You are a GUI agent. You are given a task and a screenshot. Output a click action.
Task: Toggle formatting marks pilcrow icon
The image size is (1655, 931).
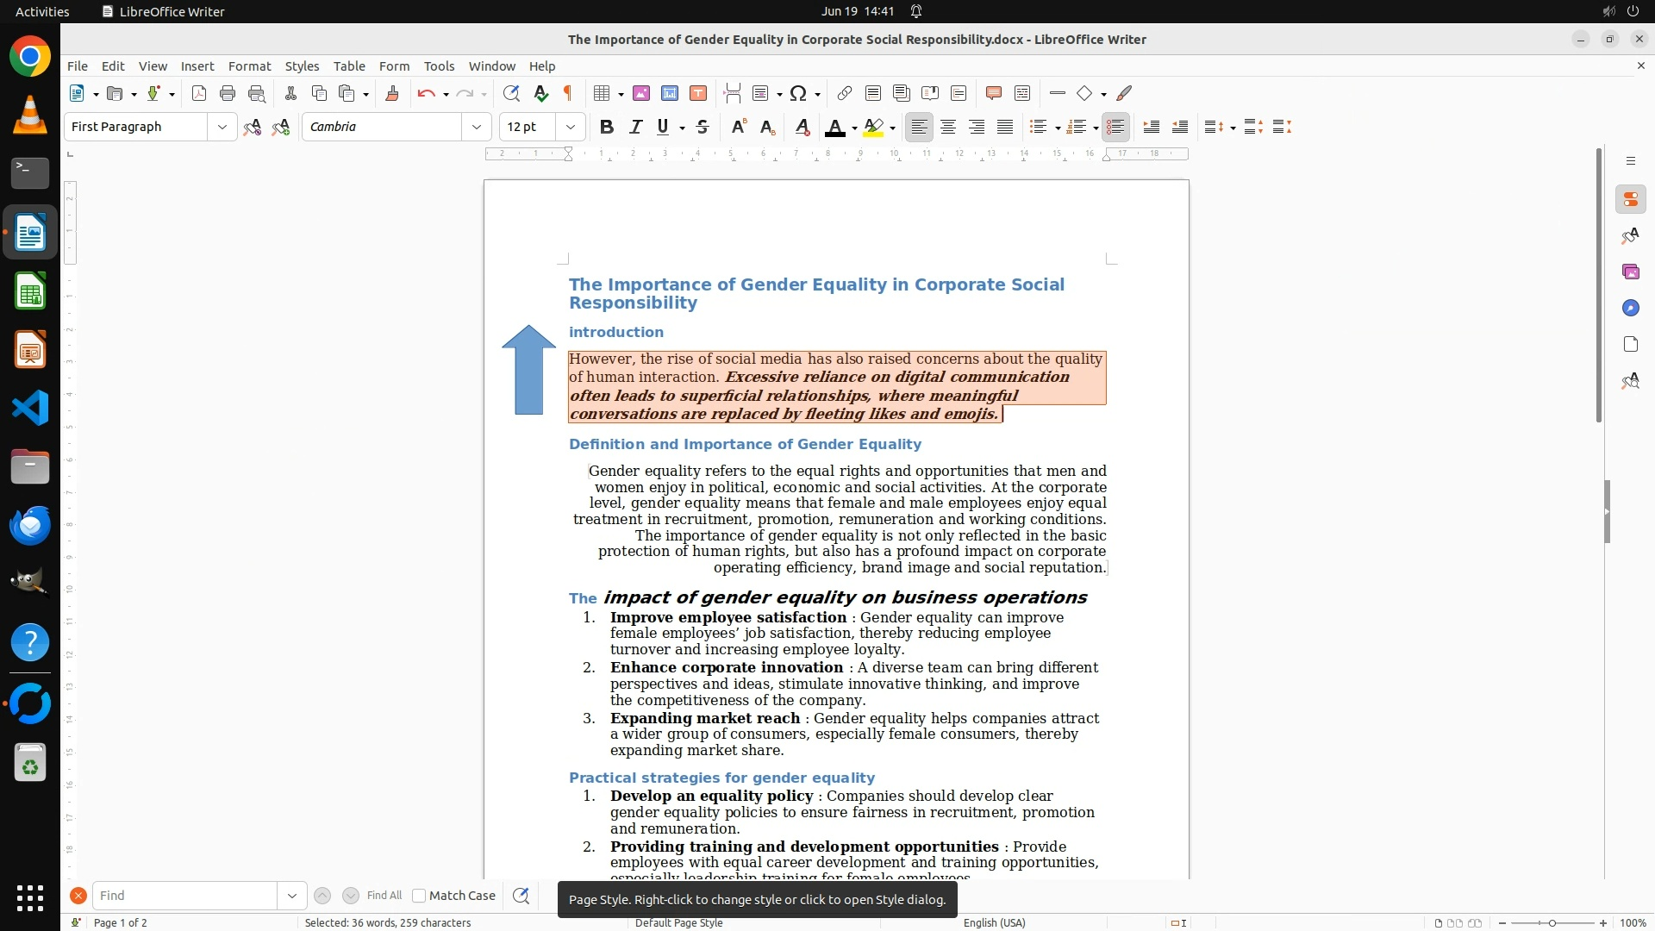tap(568, 93)
